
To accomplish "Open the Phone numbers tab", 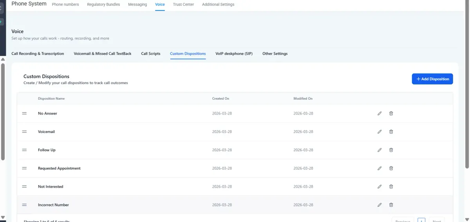I will (x=65, y=4).
